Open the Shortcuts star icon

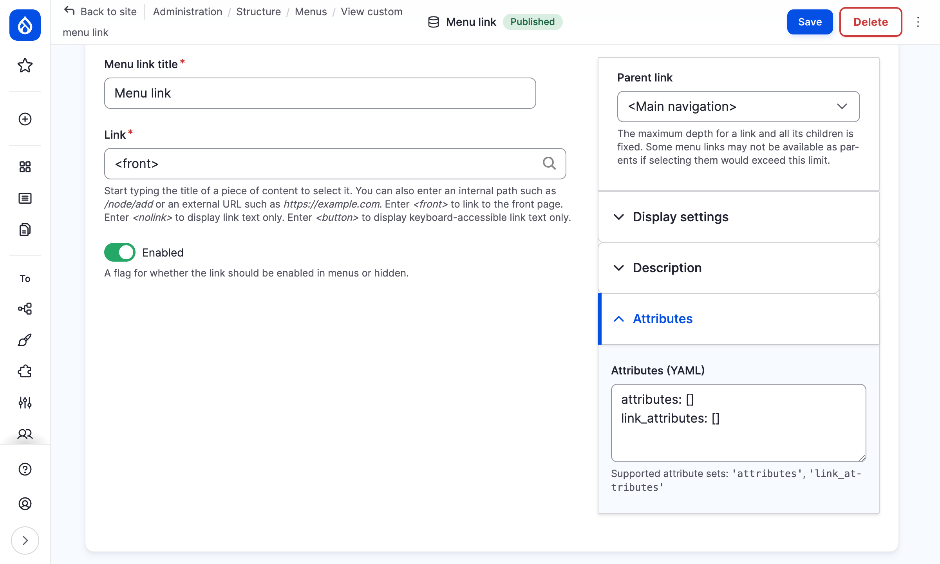(25, 65)
